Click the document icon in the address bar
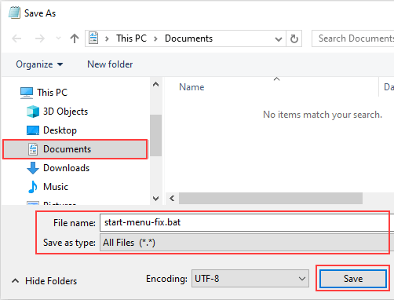 point(93,38)
